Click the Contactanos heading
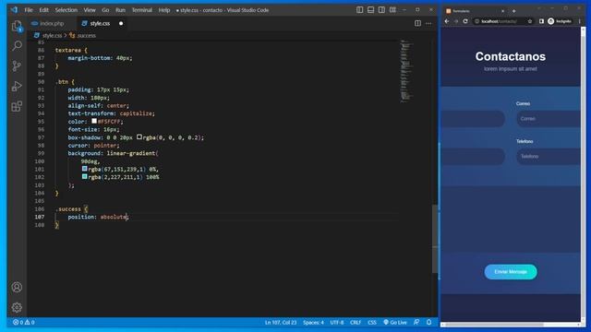This screenshot has height=332, width=591. [x=511, y=56]
